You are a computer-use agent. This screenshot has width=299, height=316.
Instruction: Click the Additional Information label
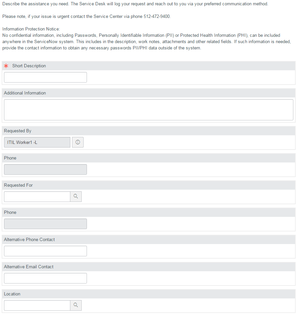click(25, 93)
